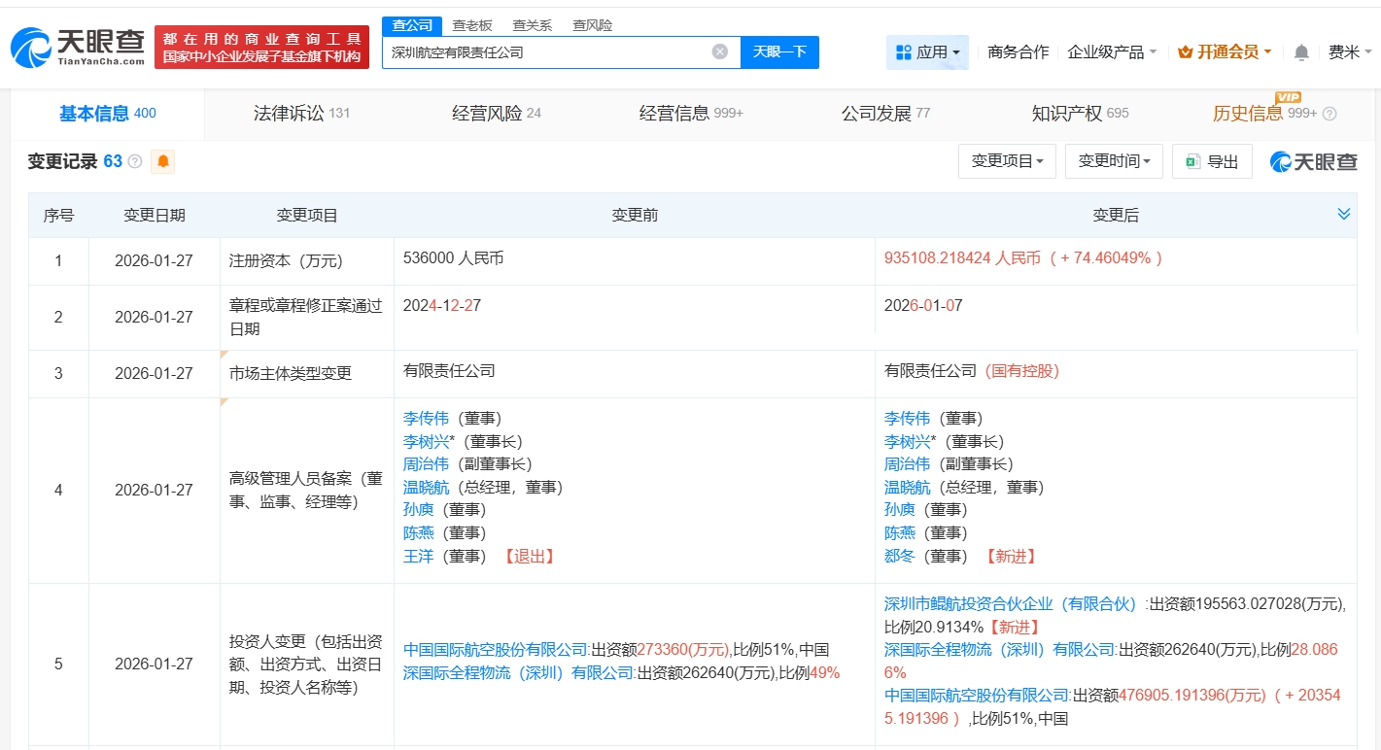Clear the search box with the x icon

pos(718,51)
